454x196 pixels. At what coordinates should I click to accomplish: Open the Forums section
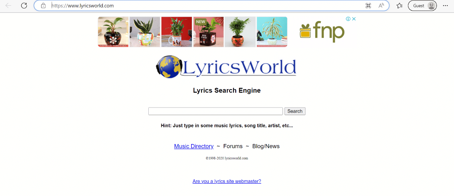(x=233, y=146)
